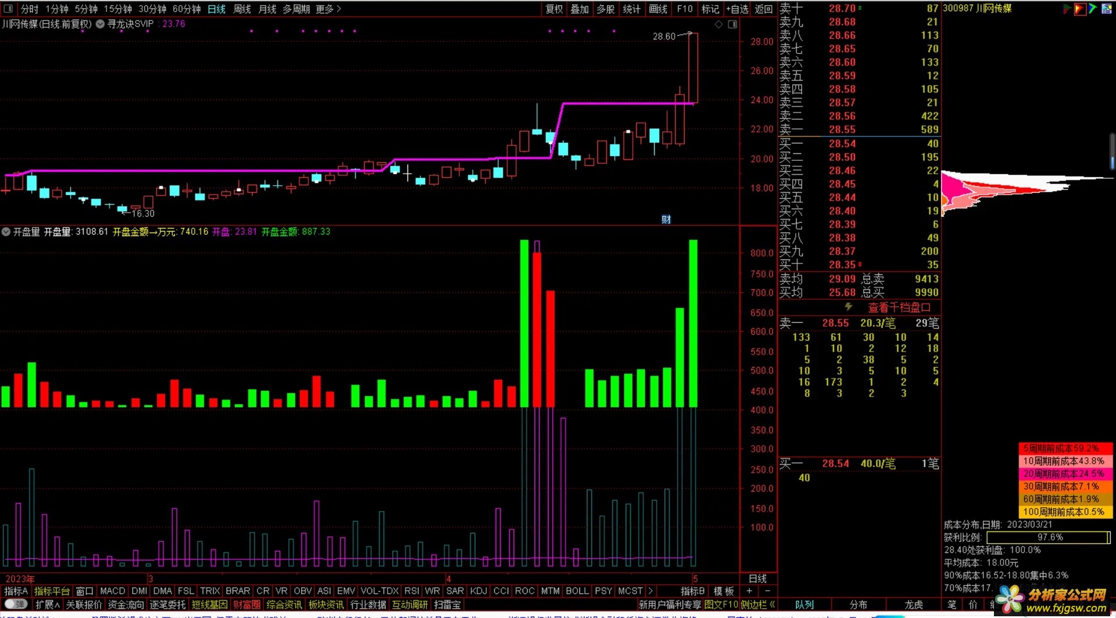
Task: Select the 100周期前成本 yellow swatch
Action: click(x=1065, y=512)
